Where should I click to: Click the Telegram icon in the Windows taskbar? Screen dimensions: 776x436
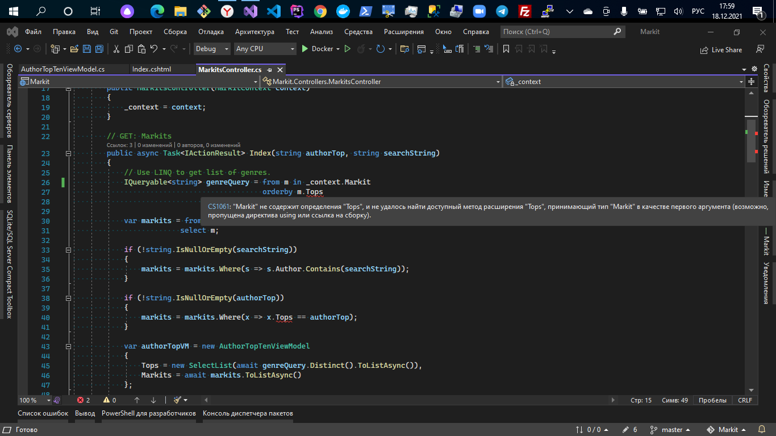[502, 11]
